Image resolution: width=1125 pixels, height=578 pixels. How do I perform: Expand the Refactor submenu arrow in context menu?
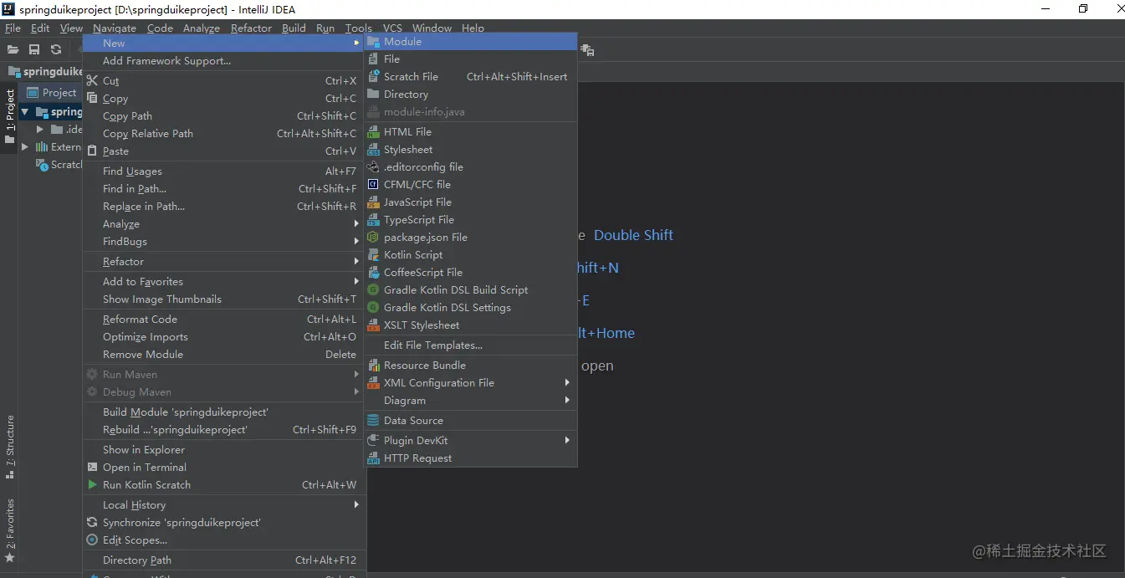pos(356,262)
